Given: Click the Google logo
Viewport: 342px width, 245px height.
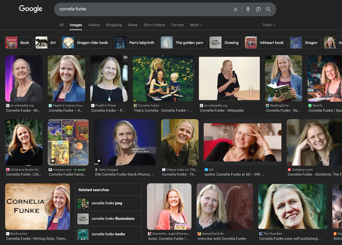Looking at the screenshot, I should [x=31, y=9].
